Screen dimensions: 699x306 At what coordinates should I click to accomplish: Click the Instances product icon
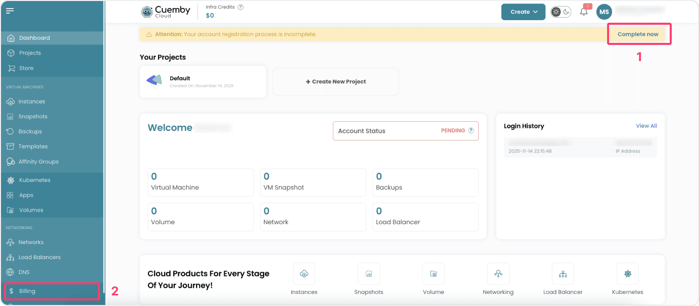[304, 274]
